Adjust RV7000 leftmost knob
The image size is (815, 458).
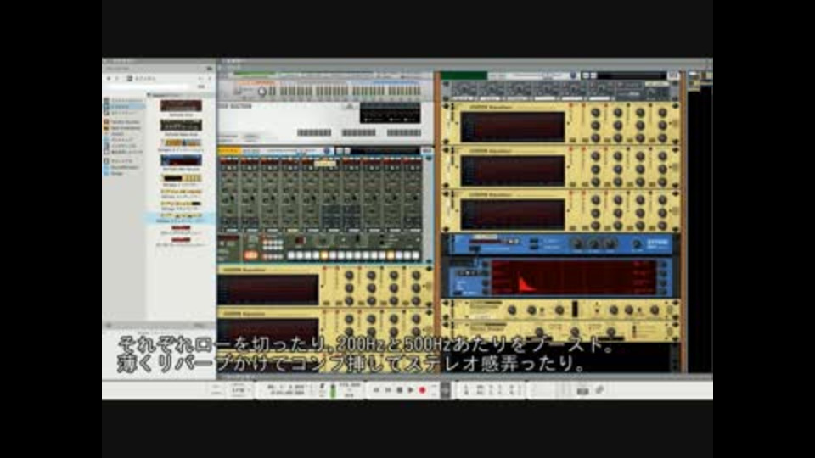click(576, 243)
